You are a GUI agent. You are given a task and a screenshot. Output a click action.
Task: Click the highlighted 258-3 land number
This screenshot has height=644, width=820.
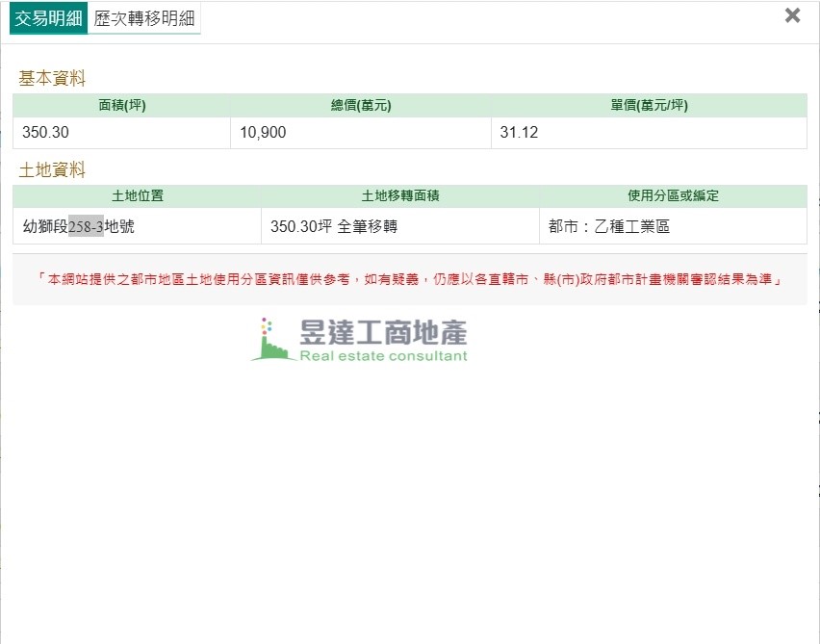tap(86, 227)
